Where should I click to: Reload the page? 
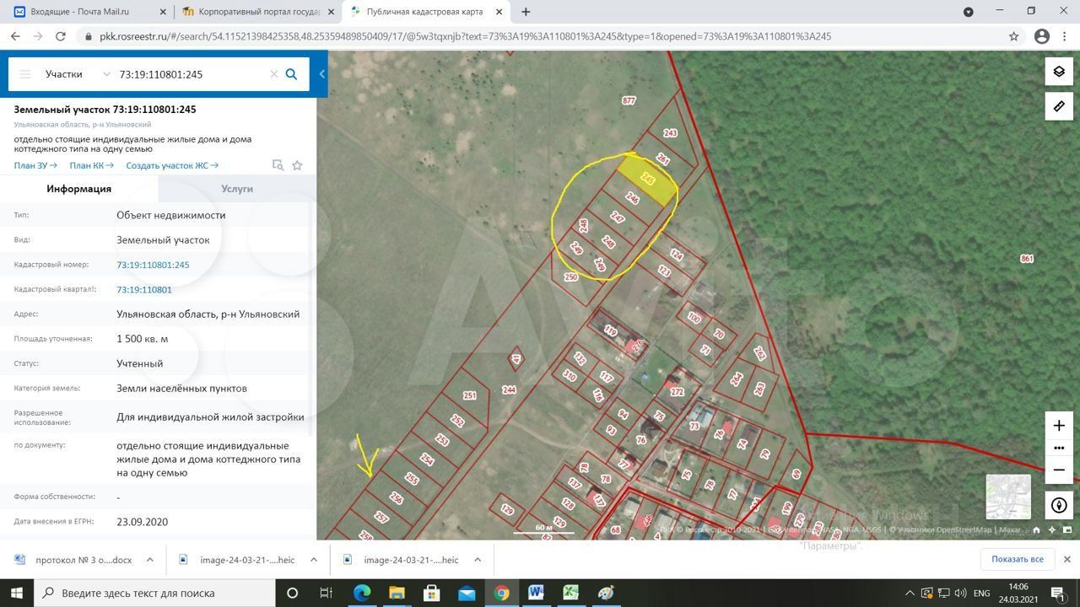tap(60, 36)
